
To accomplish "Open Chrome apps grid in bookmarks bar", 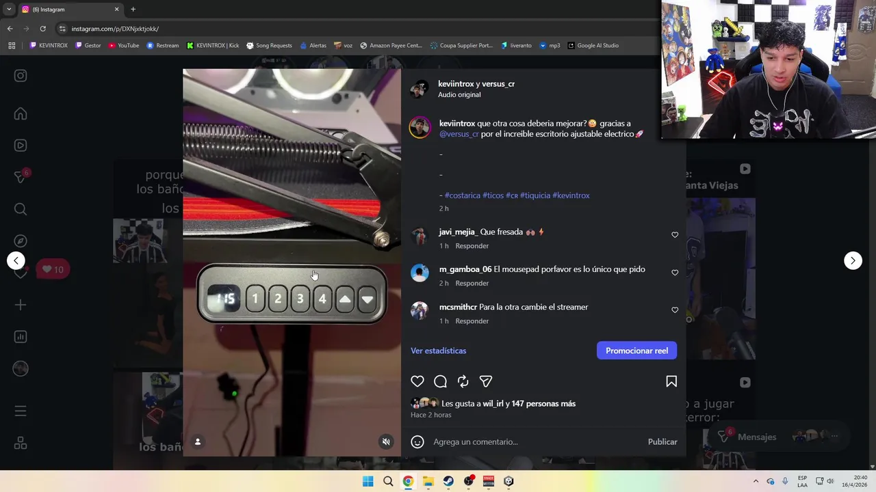I will [x=12, y=46].
